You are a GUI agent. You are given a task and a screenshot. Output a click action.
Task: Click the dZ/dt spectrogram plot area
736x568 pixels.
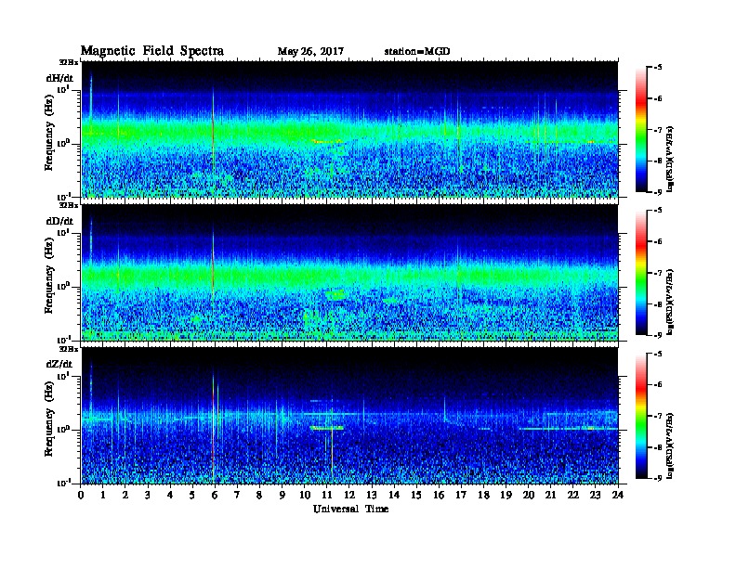coord(349,416)
